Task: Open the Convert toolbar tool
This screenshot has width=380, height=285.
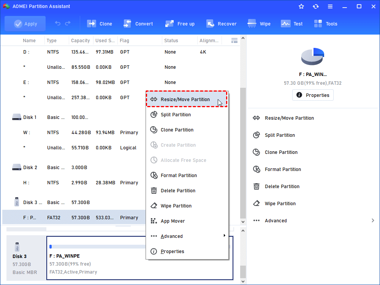Action: pyautogui.click(x=138, y=24)
